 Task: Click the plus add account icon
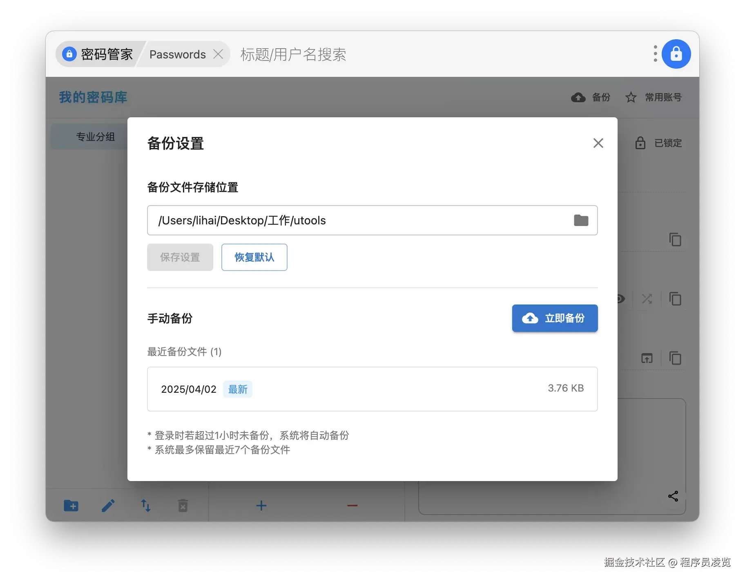(261, 506)
